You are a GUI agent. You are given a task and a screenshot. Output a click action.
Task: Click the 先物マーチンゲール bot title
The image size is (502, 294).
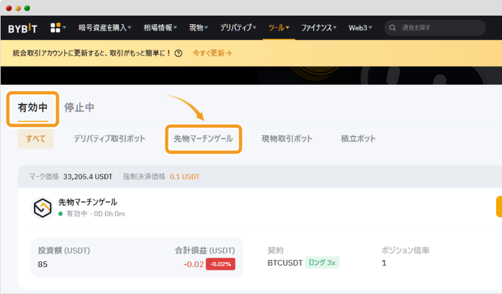(x=88, y=202)
